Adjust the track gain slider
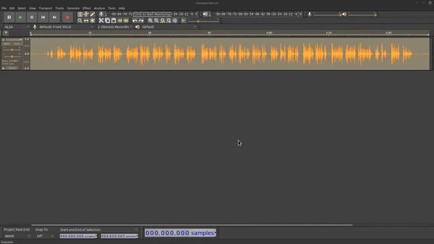 pyautogui.click(x=12, y=49)
